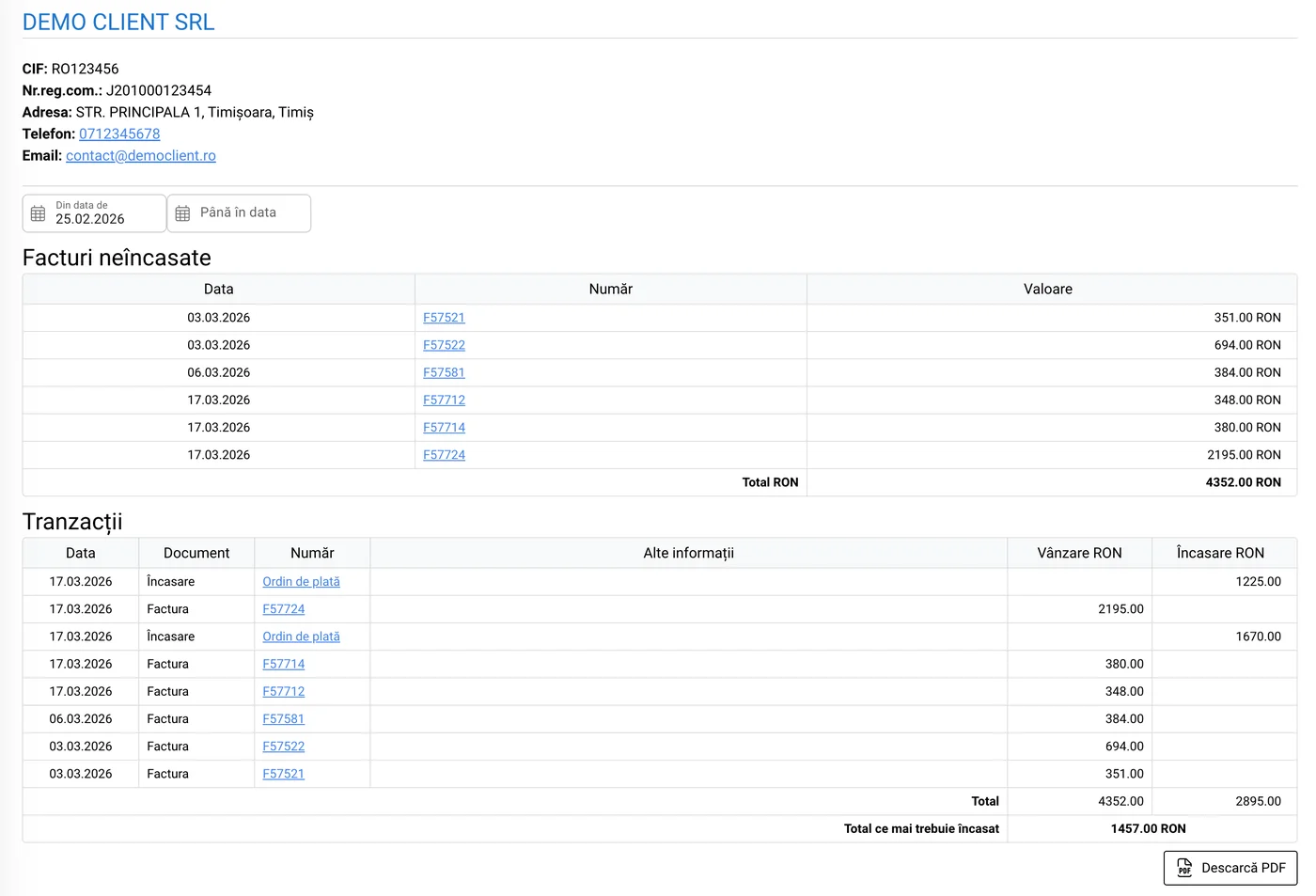Open F57521 in the Tranzacții table

click(283, 774)
